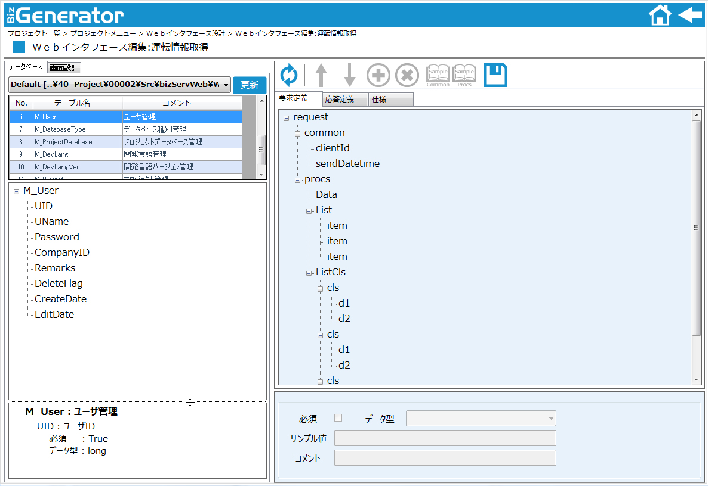
Task: Select the UName field
Action: pyautogui.click(x=51, y=221)
